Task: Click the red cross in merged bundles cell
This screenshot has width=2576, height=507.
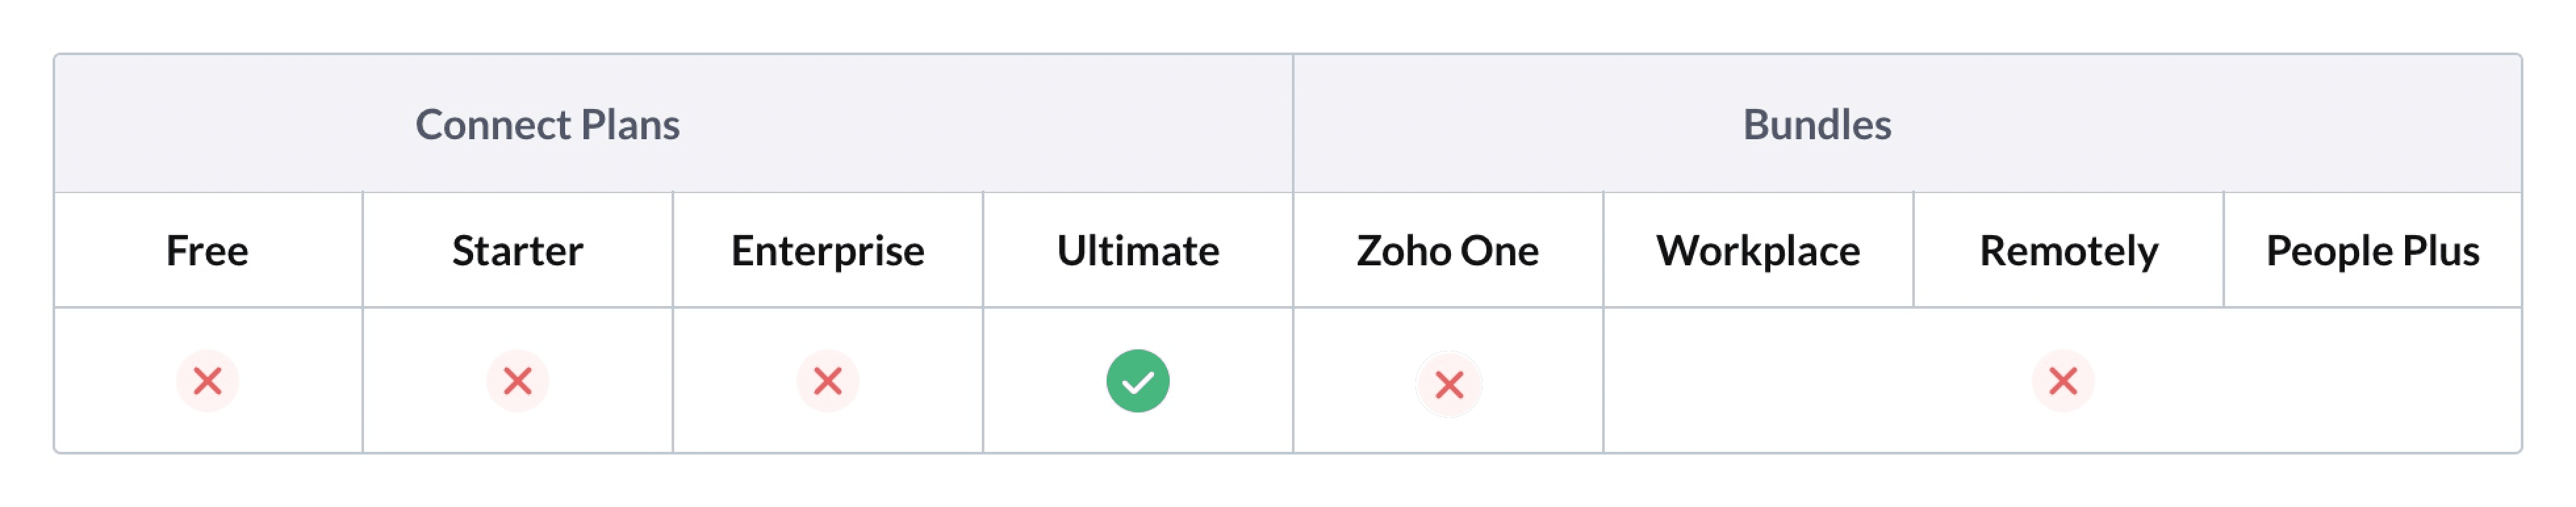Action: pyautogui.click(x=2062, y=381)
